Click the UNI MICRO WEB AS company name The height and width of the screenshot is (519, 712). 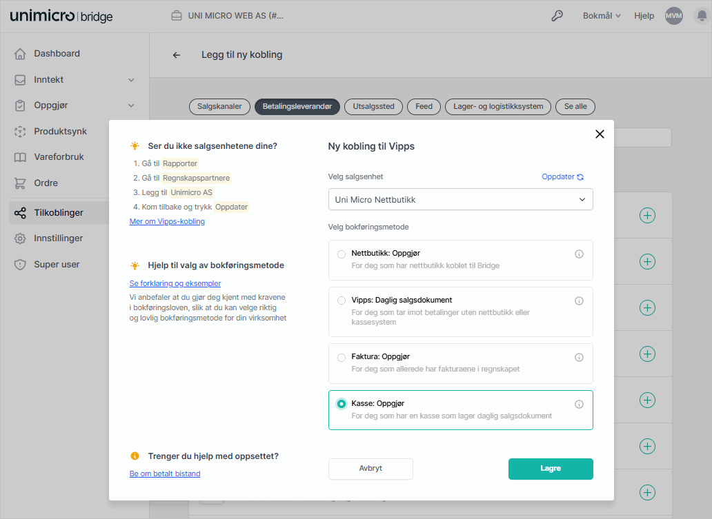pyautogui.click(x=236, y=16)
